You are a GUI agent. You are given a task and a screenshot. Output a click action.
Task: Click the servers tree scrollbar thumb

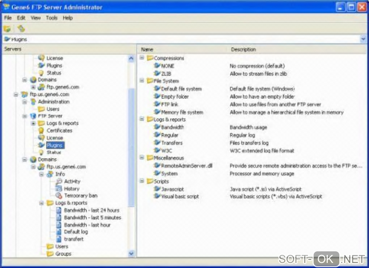coord(131,147)
